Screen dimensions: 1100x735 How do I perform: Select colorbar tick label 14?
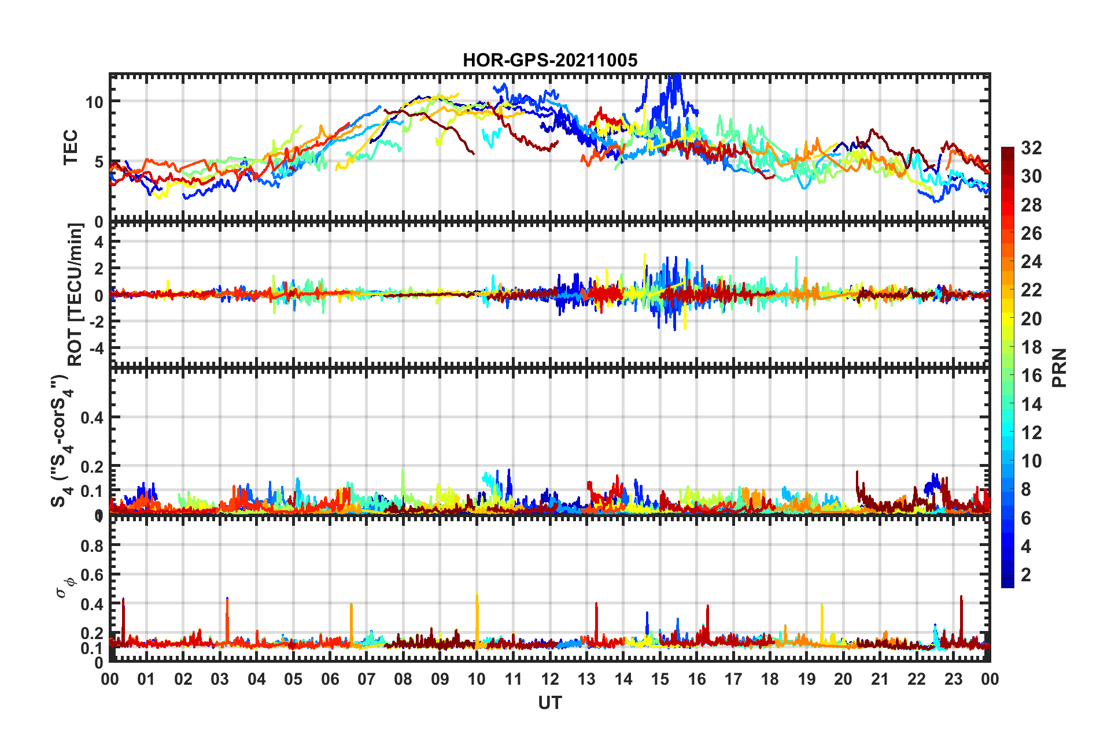[1031, 404]
